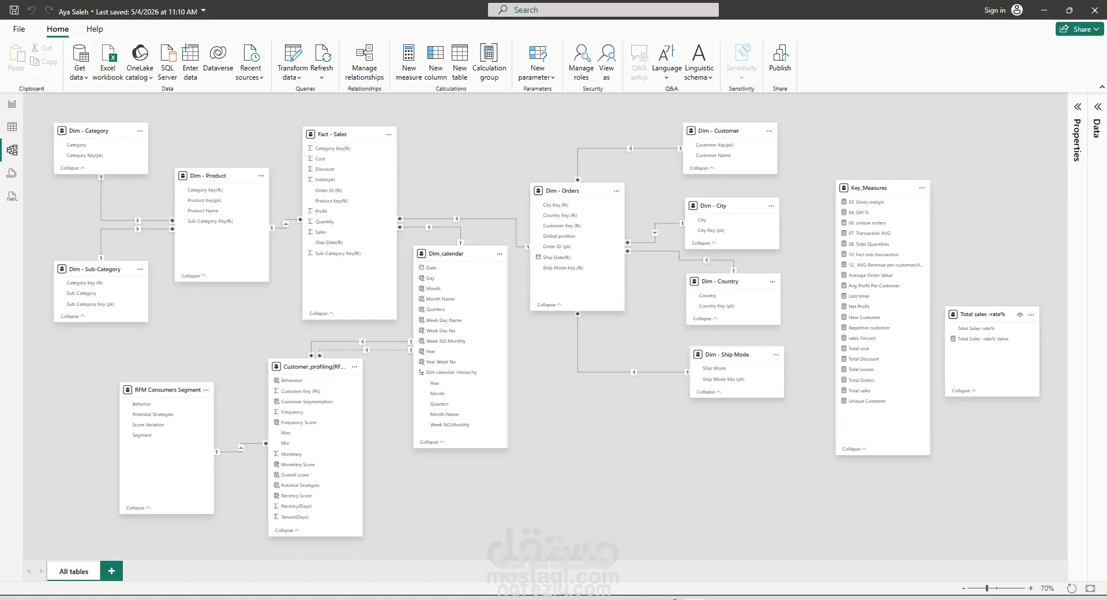Open Manage roles security dialog
This screenshot has width=1107, height=600.
581,62
